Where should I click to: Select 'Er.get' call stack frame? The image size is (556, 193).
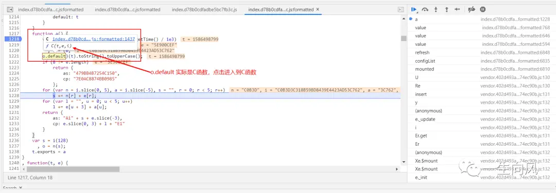(481, 136)
